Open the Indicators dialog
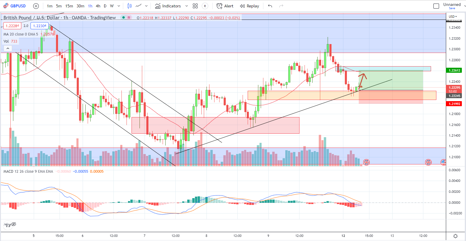The image size is (466, 241). pos(168,6)
